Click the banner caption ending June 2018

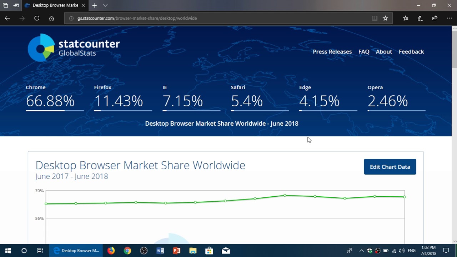click(222, 124)
